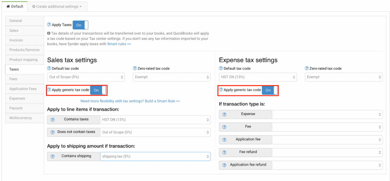The image size is (390, 181).
Task: Click help icon beside Expense transaction type
Action: click(x=224, y=114)
